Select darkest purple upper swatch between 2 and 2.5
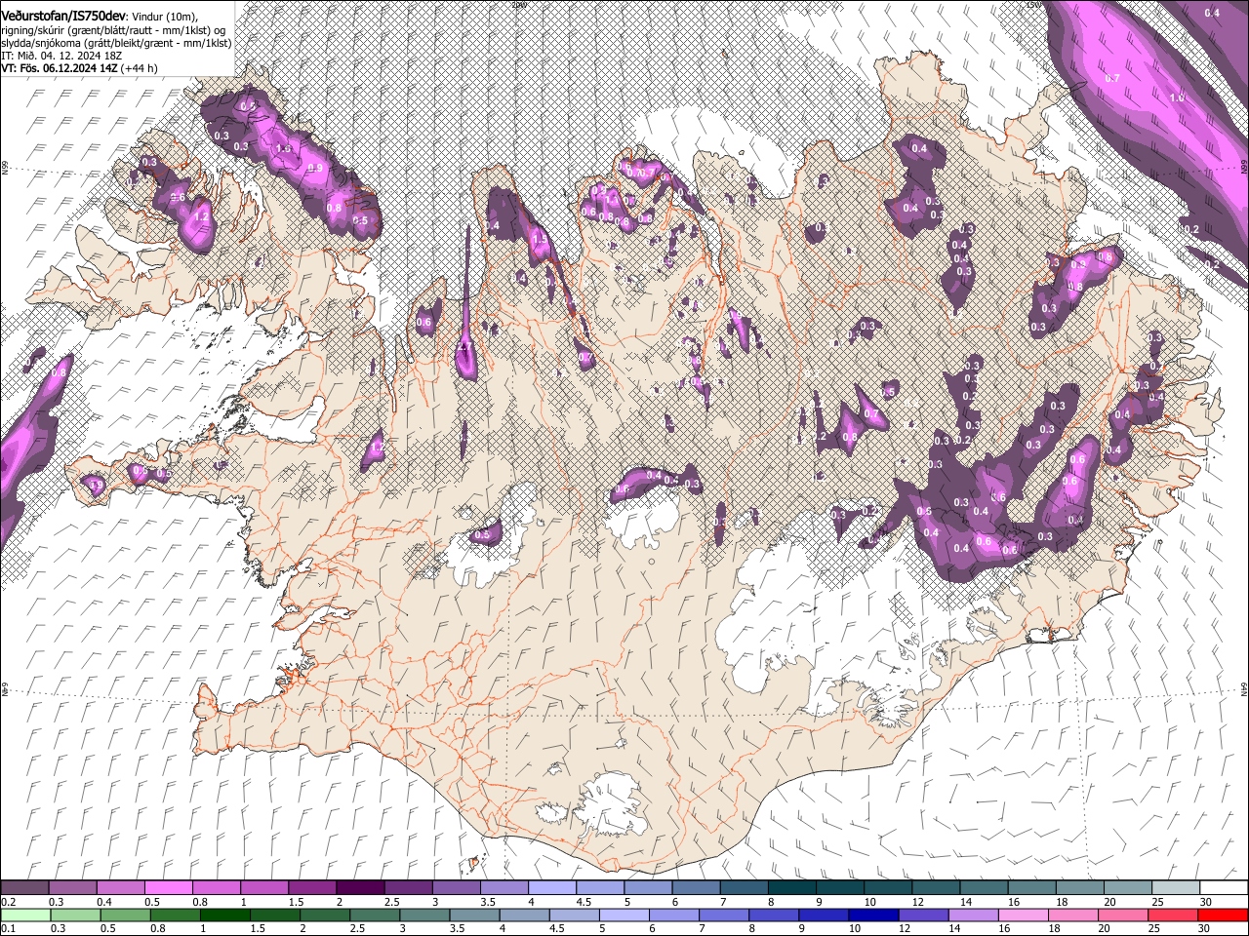Screen dimensions: 1249x936 pos(360,888)
